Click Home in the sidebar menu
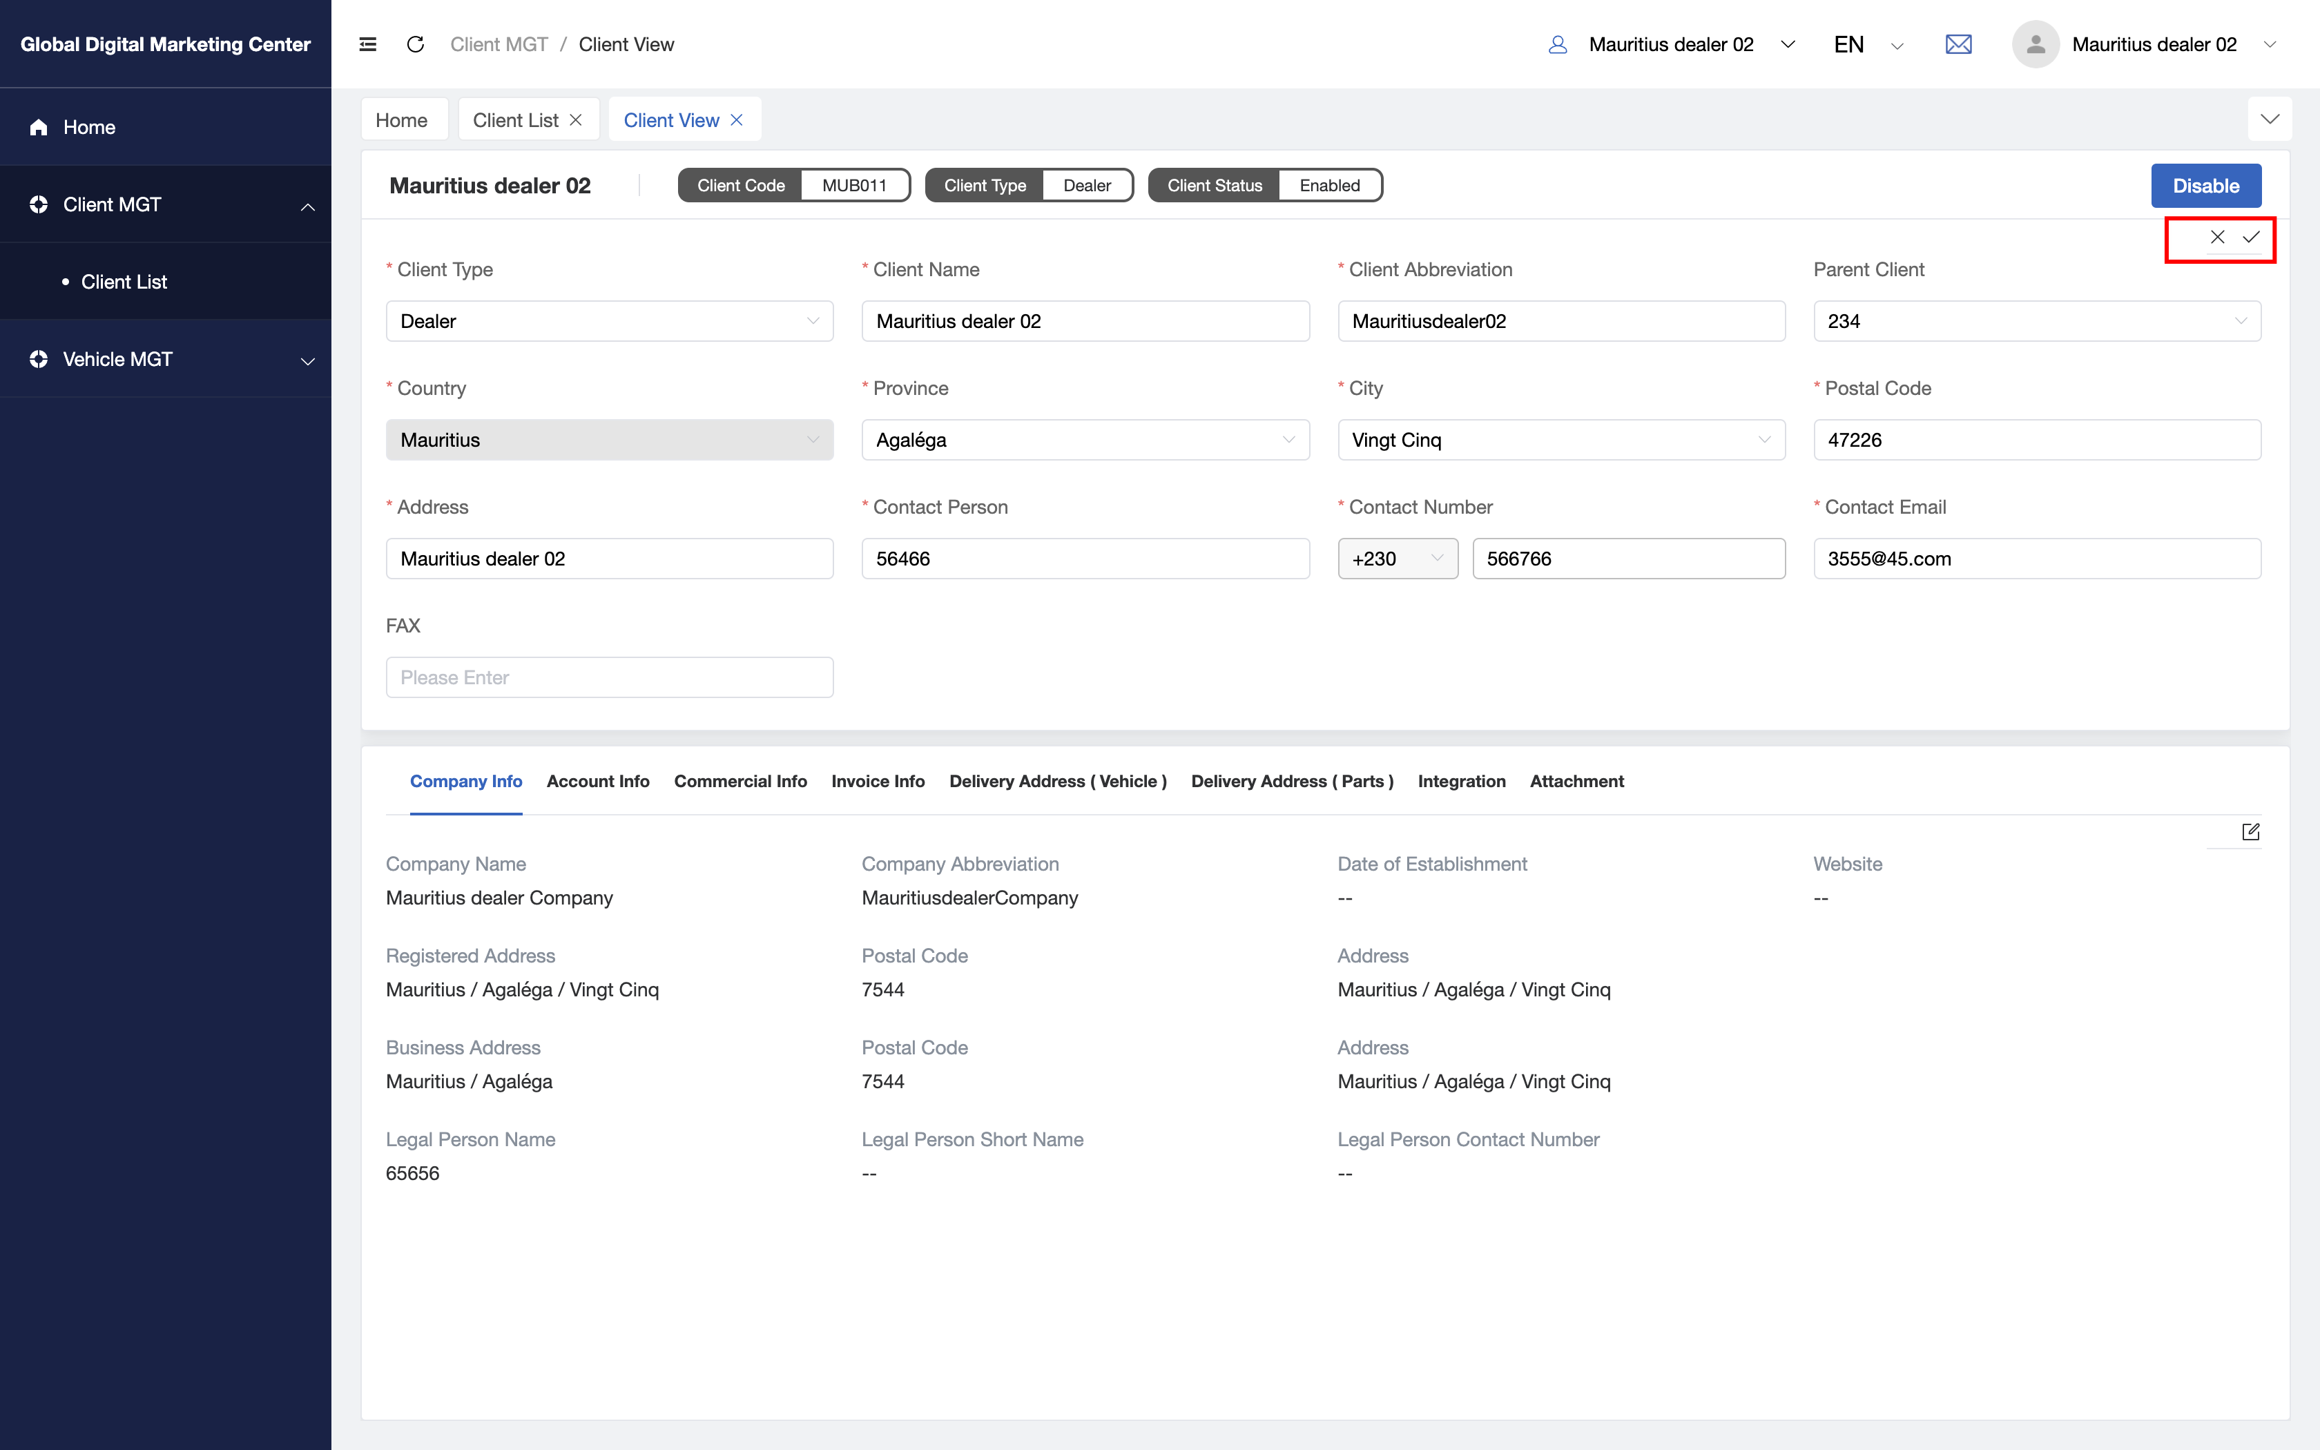 coord(89,128)
